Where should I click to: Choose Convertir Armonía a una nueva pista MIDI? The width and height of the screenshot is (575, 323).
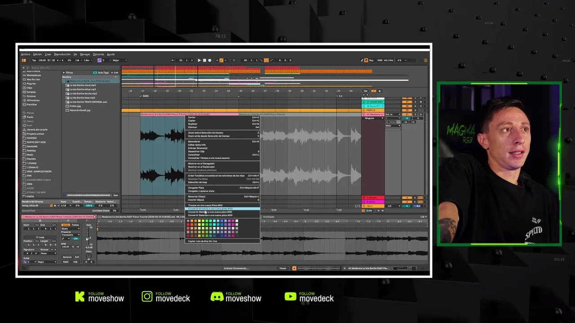[223, 209]
